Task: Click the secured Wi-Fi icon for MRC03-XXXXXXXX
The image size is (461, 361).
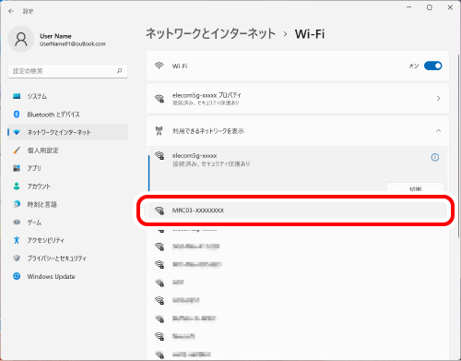Action: 160,211
